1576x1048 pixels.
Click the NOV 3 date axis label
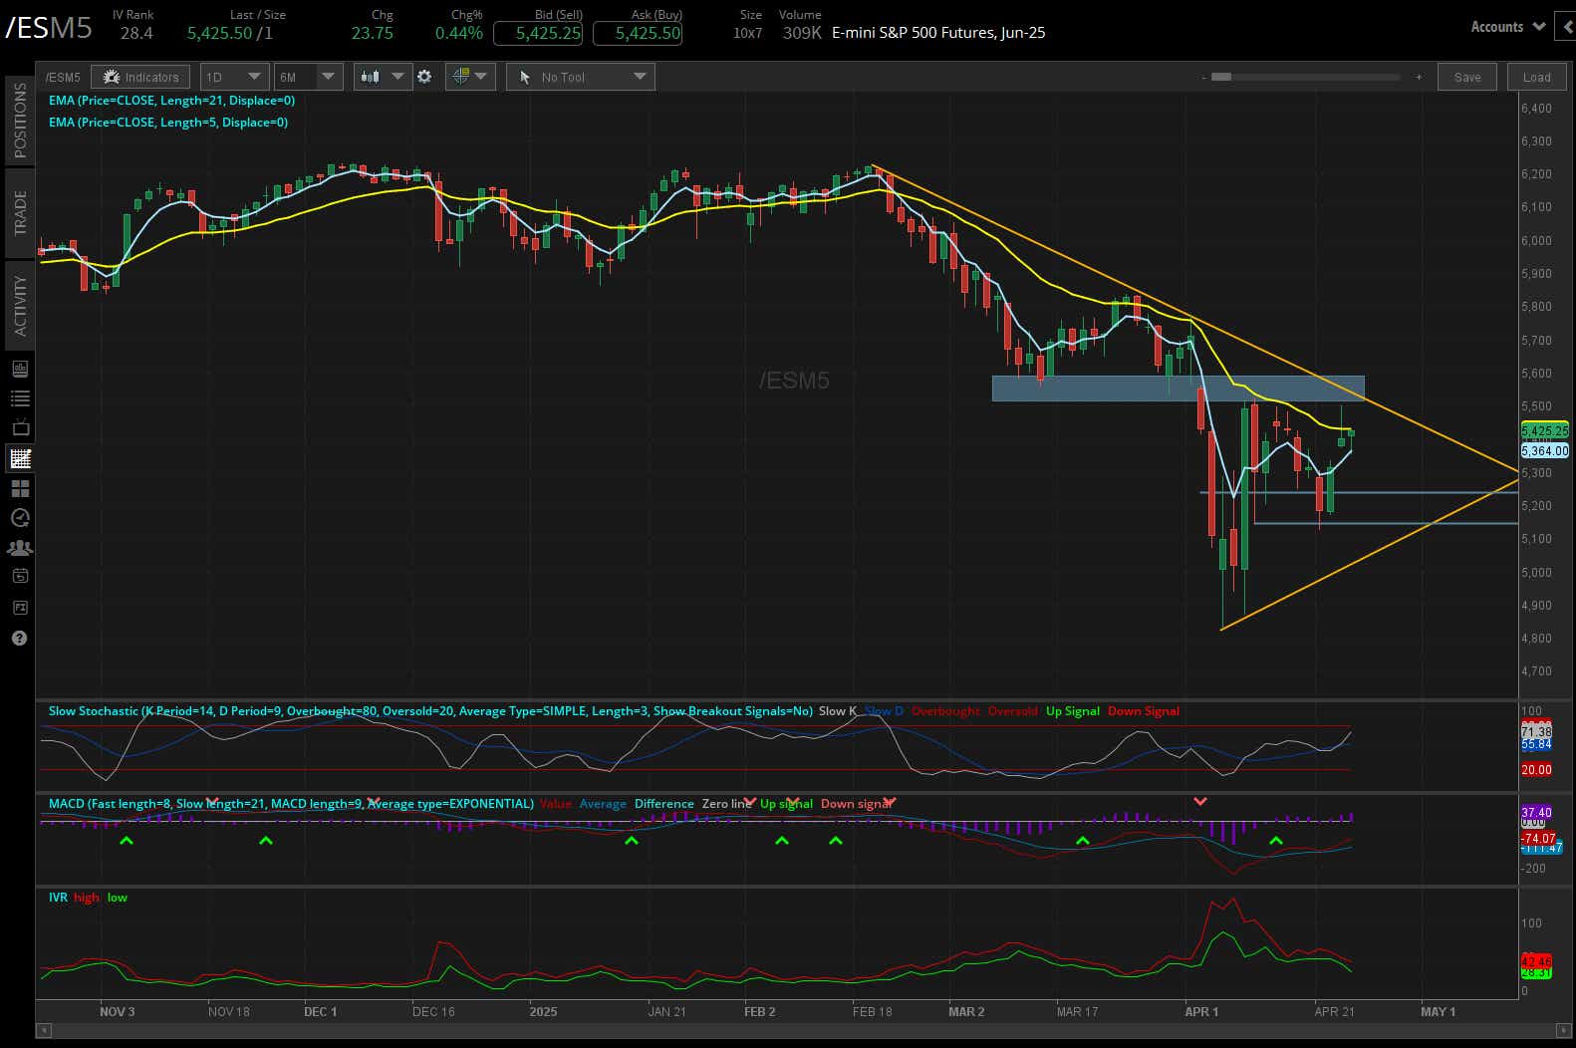[x=117, y=1011]
